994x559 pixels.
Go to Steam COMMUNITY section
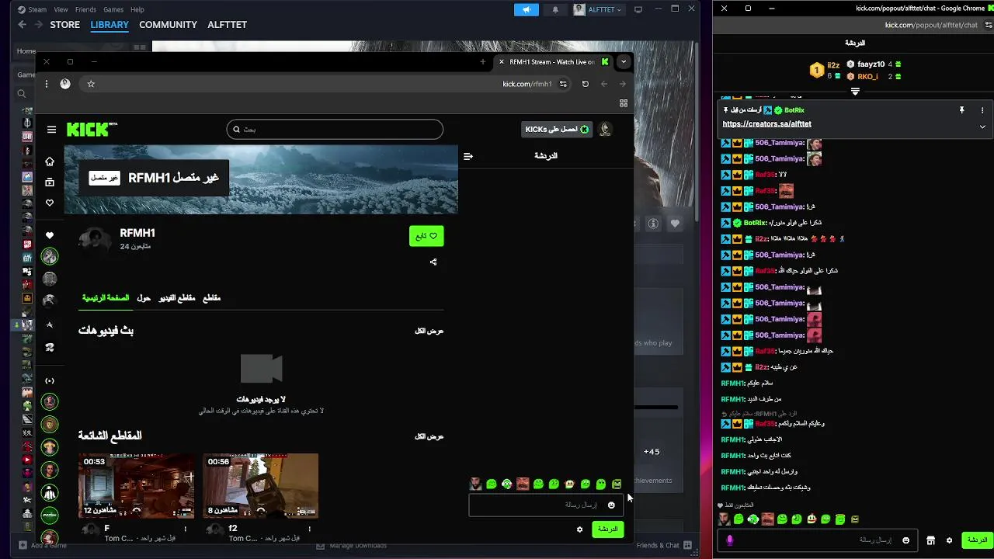click(x=168, y=25)
